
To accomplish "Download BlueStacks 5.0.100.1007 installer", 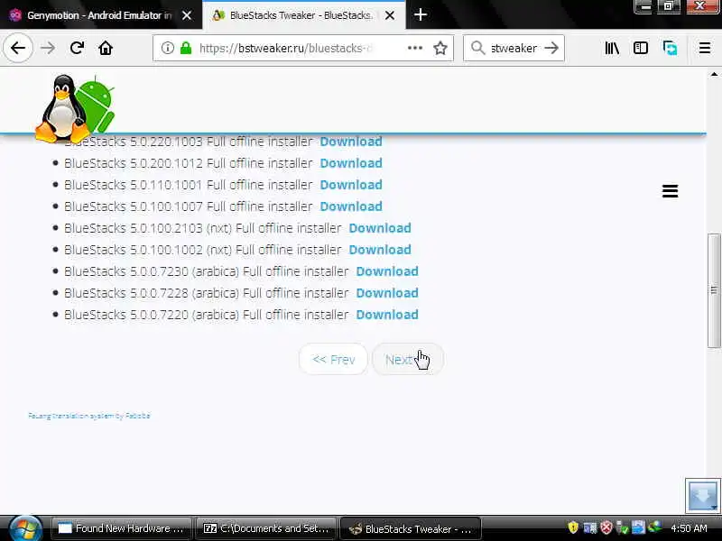I will (x=351, y=206).
